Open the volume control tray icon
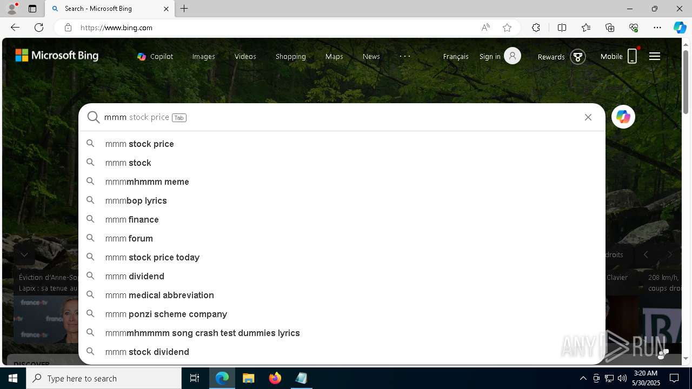 [622, 378]
